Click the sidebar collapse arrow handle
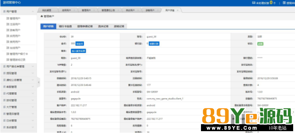295x133 pixels. tap(39, 82)
